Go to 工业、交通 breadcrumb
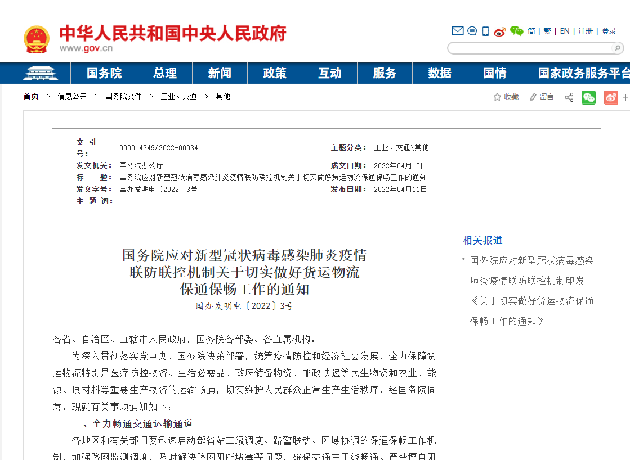Viewport: 630px width, 460px height. click(179, 96)
